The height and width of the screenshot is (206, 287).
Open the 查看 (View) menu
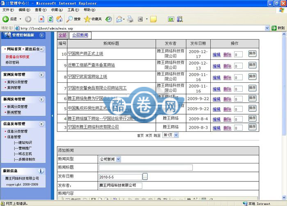[x=41, y=10]
